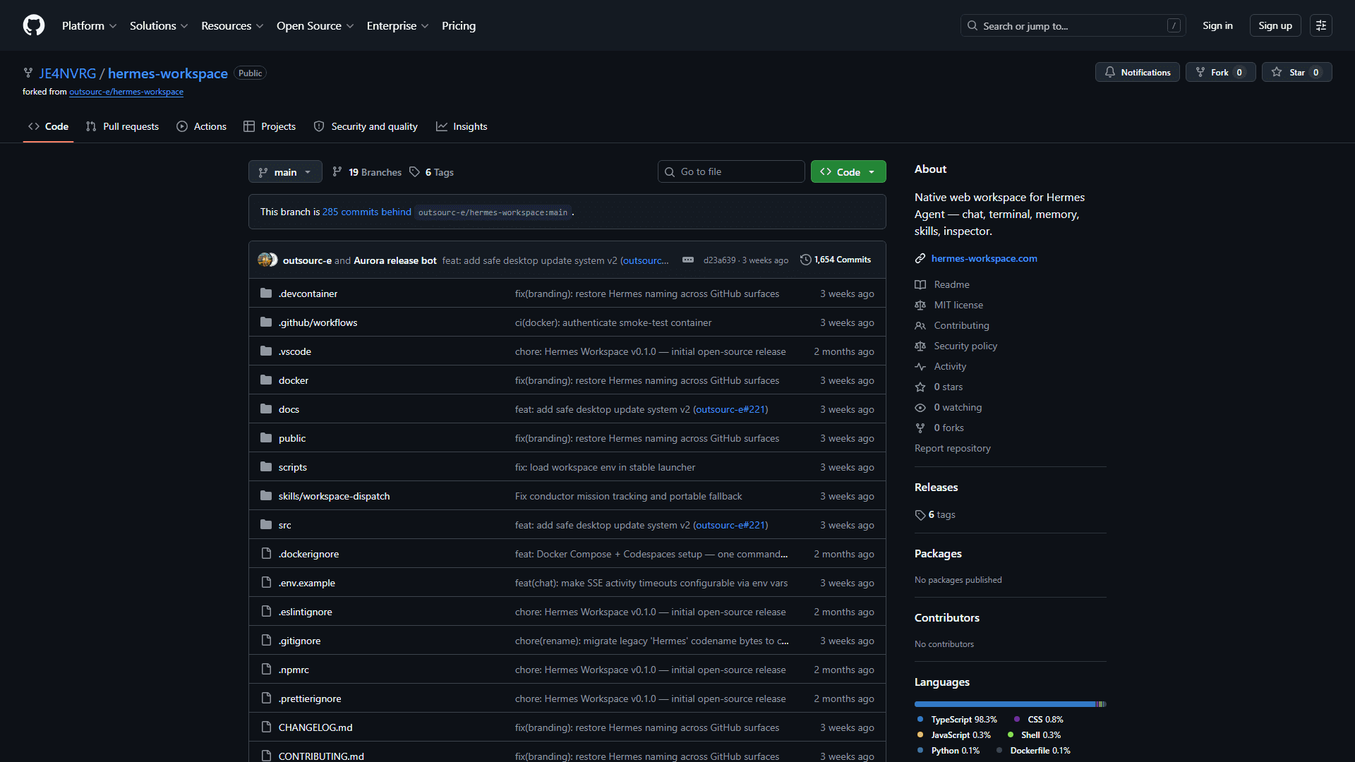Switch to the Pull requests tab
The width and height of the screenshot is (1355, 762).
point(122,126)
